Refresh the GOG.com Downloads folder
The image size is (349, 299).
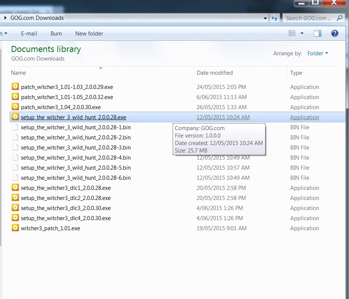[274, 18]
